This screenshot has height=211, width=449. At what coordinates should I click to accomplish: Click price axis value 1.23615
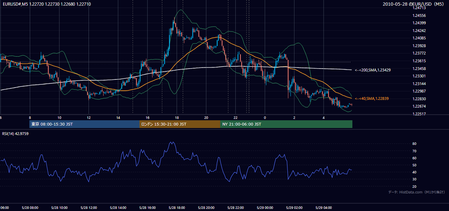click(420, 61)
